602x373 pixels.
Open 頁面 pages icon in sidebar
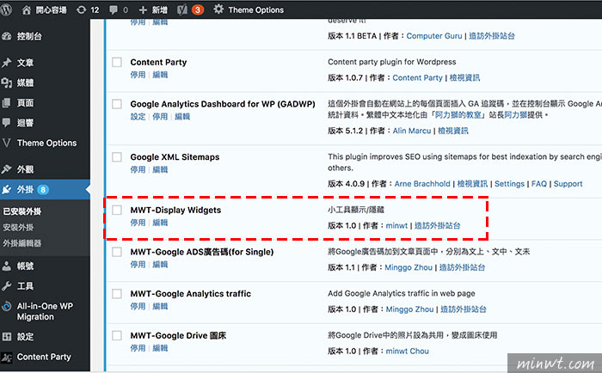click(x=7, y=103)
